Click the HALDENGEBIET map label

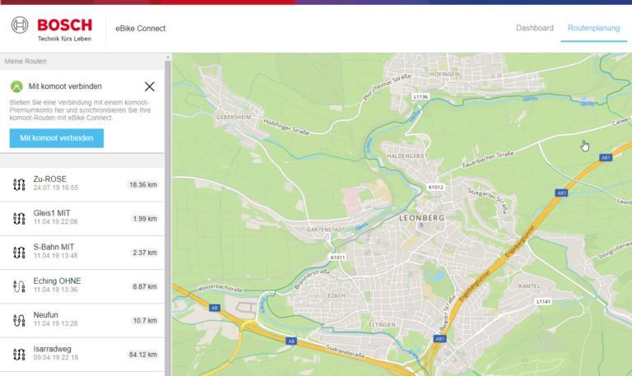click(x=407, y=156)
